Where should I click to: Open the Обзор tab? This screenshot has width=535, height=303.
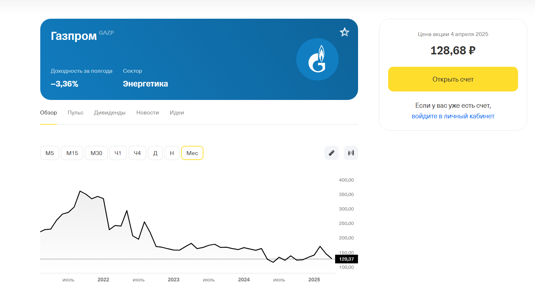48,113
